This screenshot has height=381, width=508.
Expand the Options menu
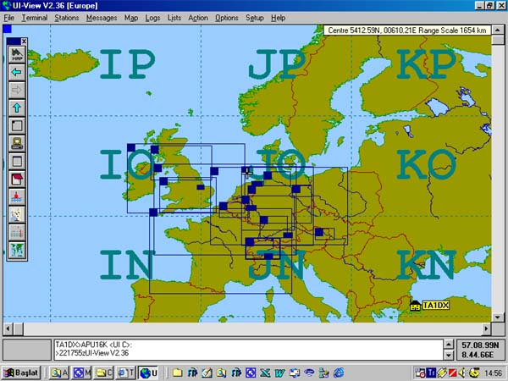tap(226, 18)
